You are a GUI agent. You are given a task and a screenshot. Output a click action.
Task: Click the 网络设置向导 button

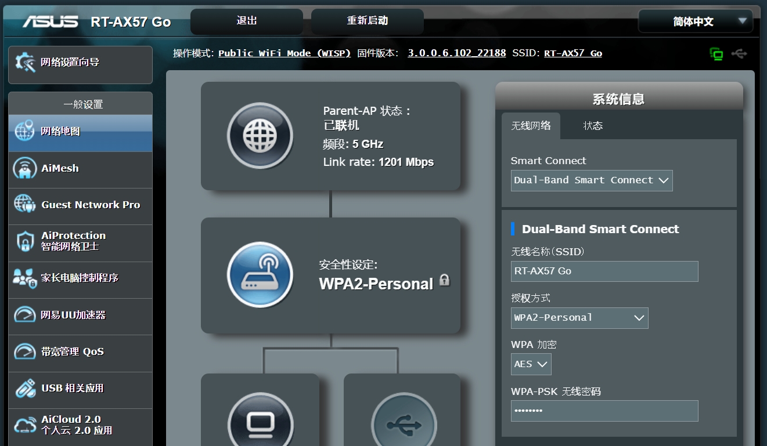[80, 65]
